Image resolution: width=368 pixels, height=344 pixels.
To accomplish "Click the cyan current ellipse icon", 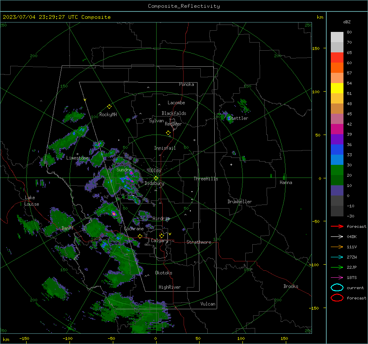I will 337,288.
